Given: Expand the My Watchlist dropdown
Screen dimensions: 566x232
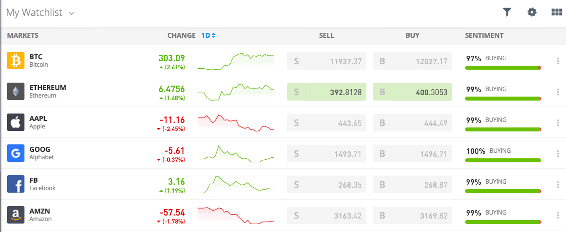Looking at the screenshot, I should 40,12.
